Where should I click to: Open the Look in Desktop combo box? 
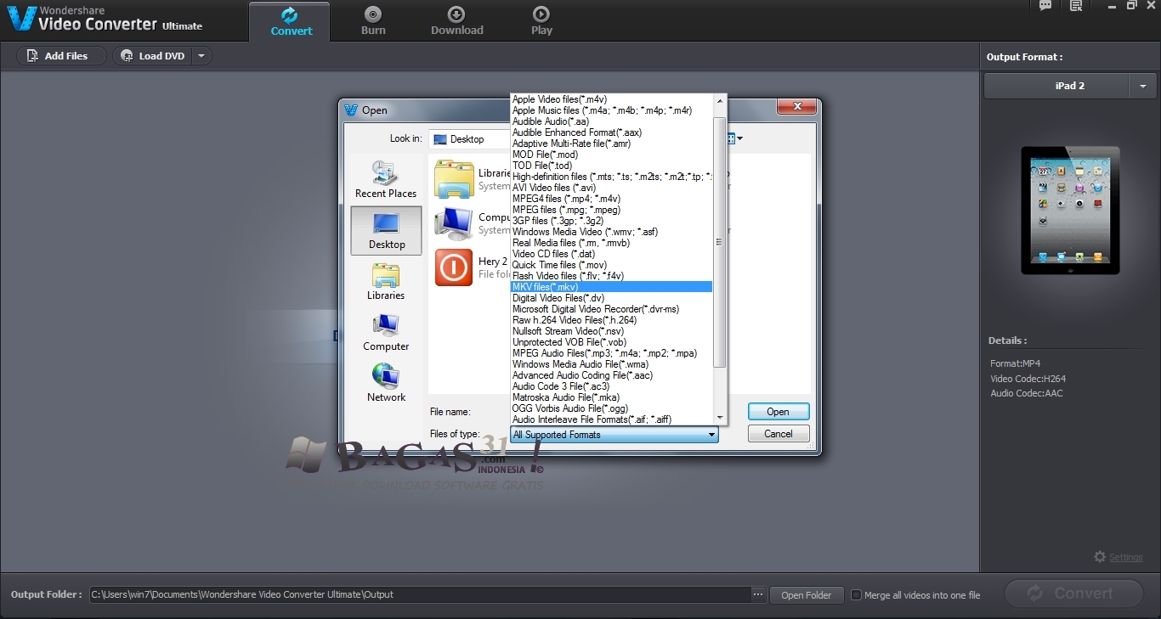point(471,139)
